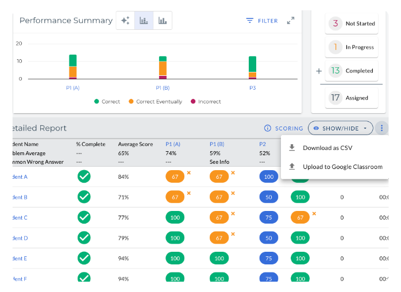
Task: Click the green segment of the P1 (A) bar
Action: click(73, 61)
